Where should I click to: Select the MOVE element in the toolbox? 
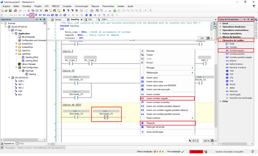pyautogui.click(x=232, y=84)
